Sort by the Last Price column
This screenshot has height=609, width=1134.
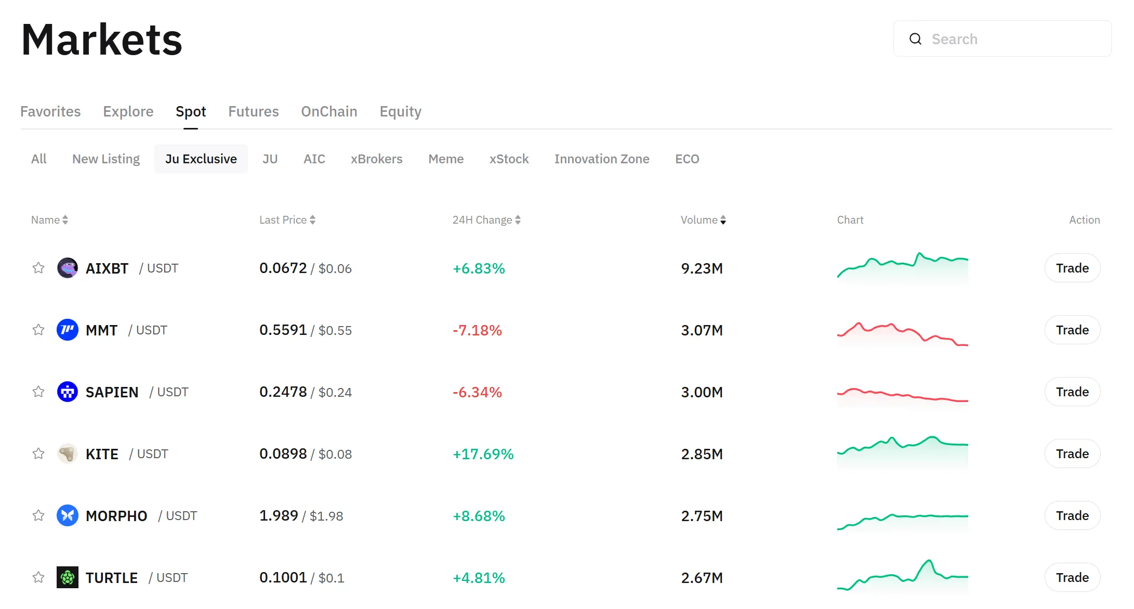287,220
